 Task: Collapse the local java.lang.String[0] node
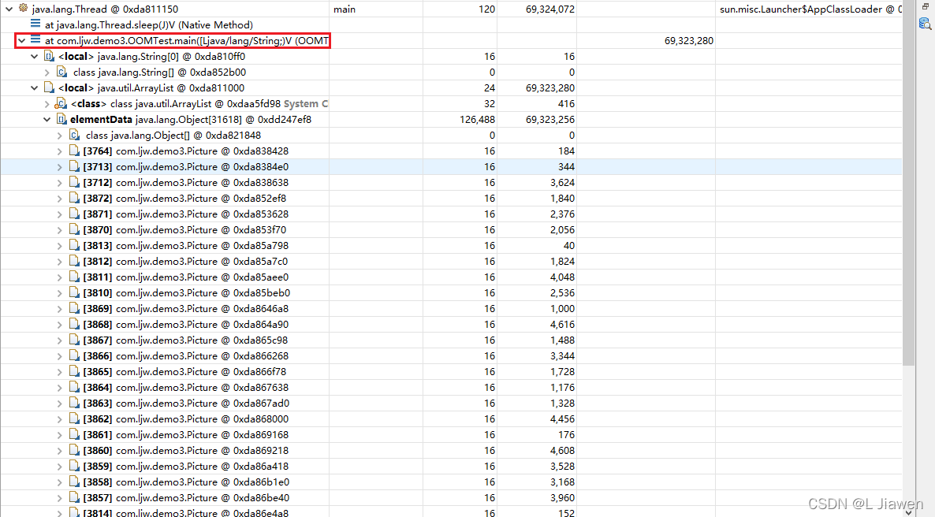pyautogui.click(x=35, y=56)
